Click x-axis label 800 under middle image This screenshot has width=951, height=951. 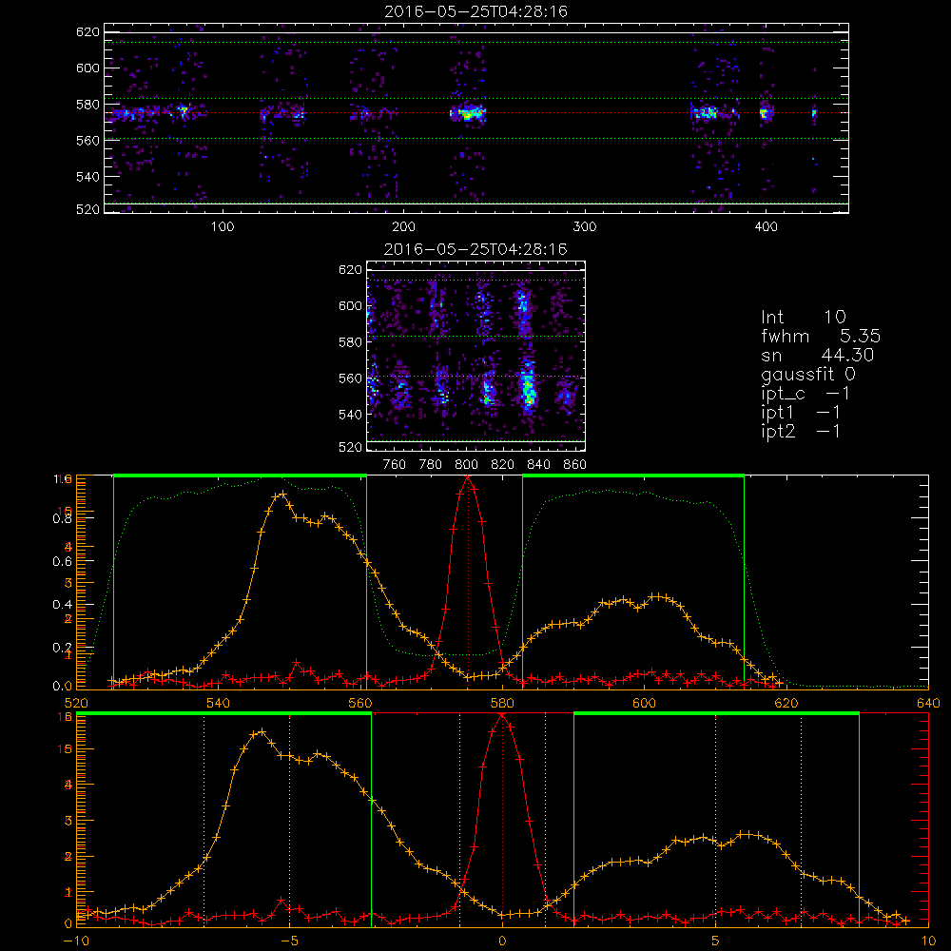point(466,464)
